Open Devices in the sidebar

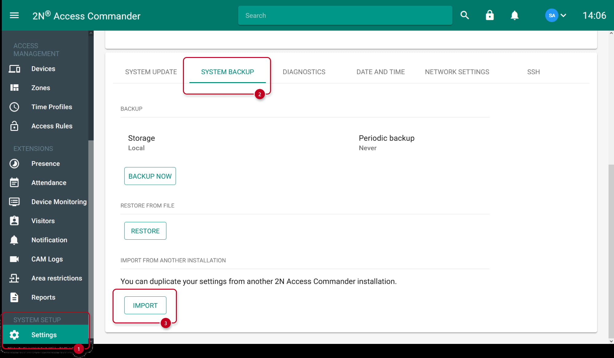[45, 69]
